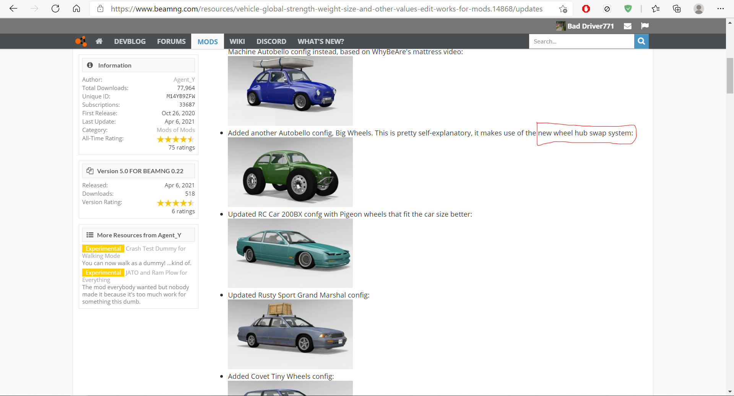The image size is (734, 396).
Task: Click the Subscriptions count 33687
Action: 187,105
